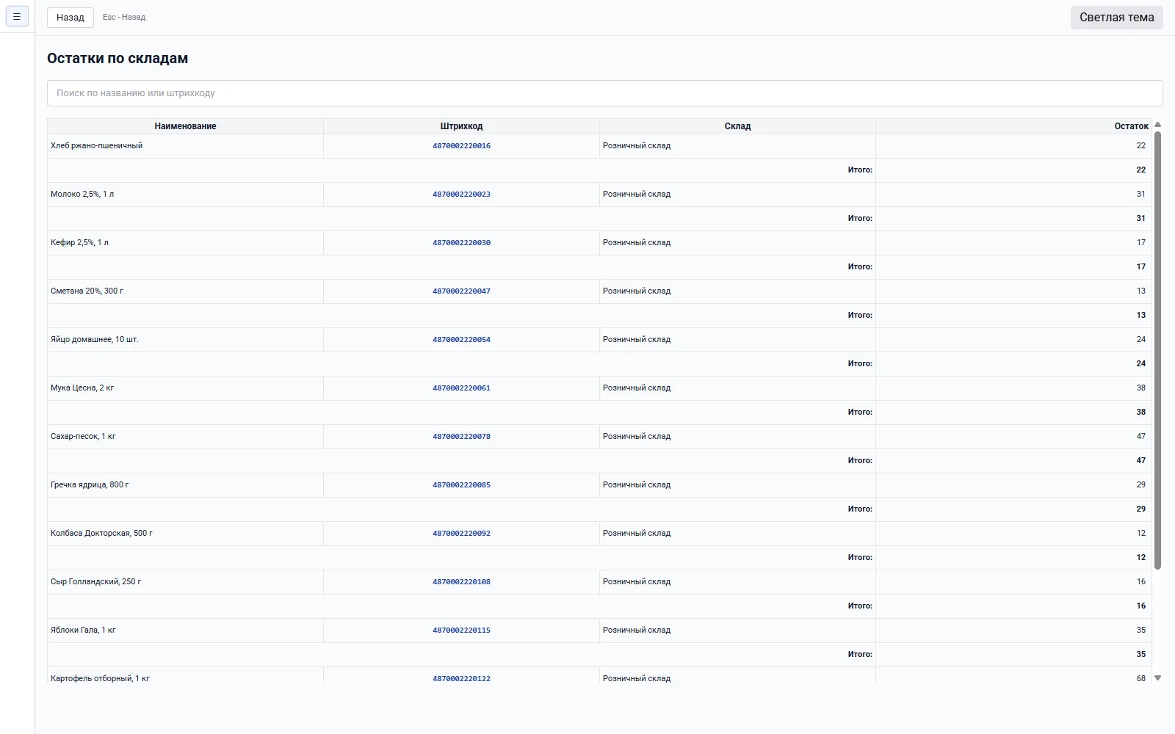Open the hamburger sidebar menu icon
1175x734 pixels.
point(17,16)
